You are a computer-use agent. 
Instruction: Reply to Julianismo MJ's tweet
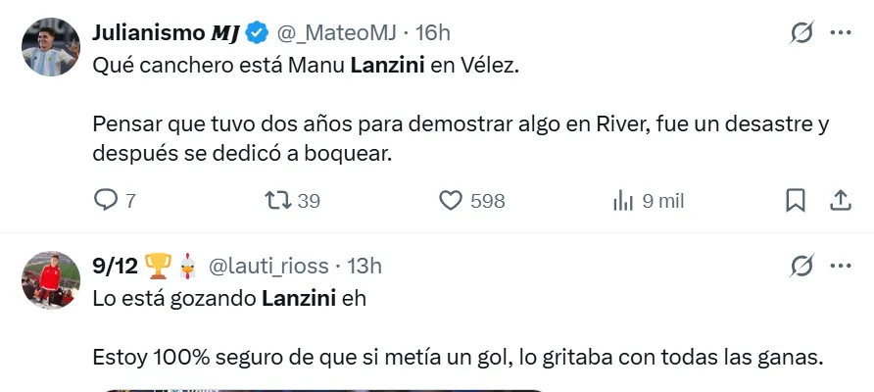(106, 201)
